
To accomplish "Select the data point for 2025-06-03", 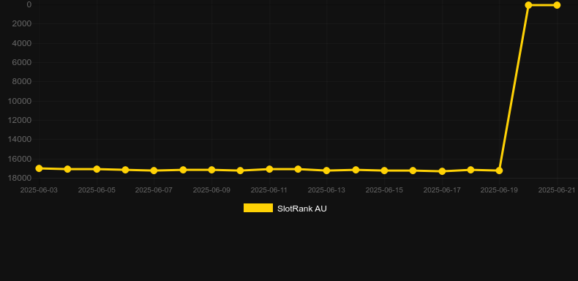I will pyautogui.click(x=39, y=168).
